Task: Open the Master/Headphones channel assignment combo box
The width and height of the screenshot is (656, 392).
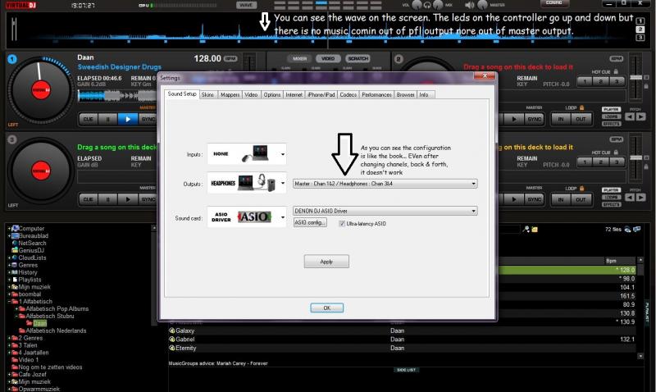Action: point(385,183)
